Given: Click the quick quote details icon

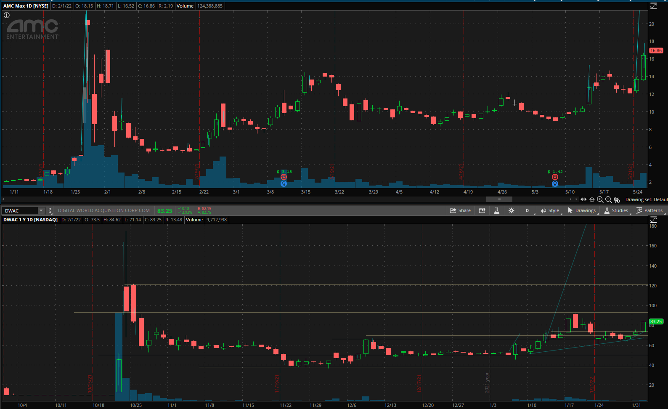Looking at the screenshot, I should pos(482,210).
